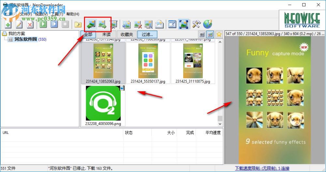Click the 大小 column header
Screen dimensions: 326x172
click(x=164, y=133)
